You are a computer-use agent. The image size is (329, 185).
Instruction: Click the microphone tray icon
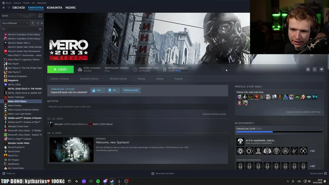[293, 181]
